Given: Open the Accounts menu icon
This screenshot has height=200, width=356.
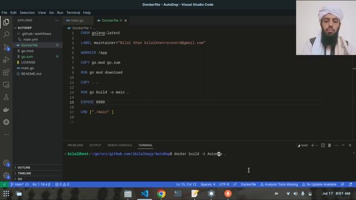Looking at the screenshot, I should click(x=6, y=163).
